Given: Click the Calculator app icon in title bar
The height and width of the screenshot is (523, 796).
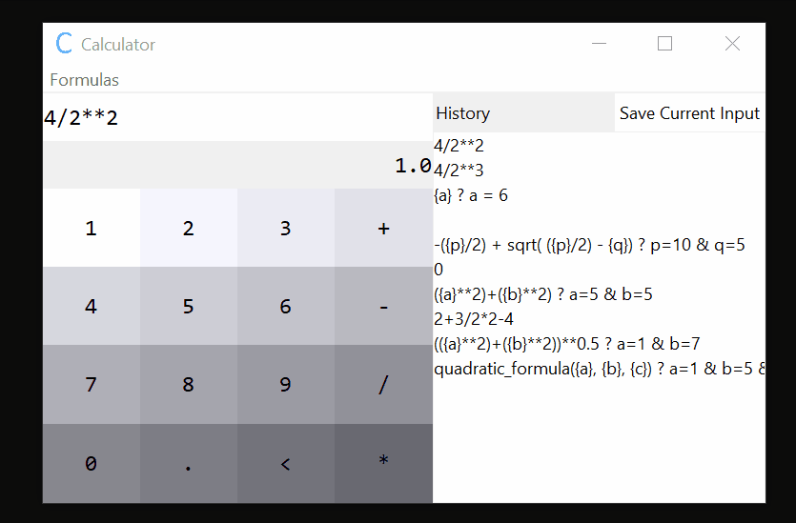Looking at the screenshot, I should 64,44.
